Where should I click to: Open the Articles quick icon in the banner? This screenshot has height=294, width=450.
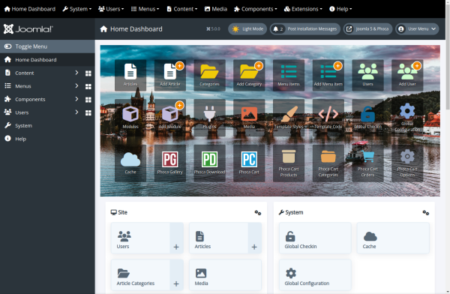(130, 75)
